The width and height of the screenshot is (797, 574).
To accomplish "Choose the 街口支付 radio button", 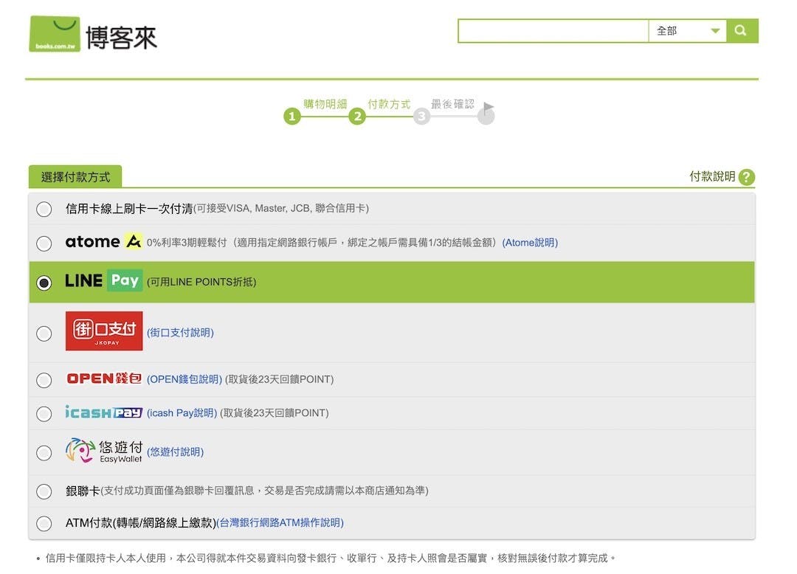I will pos(44,333).
